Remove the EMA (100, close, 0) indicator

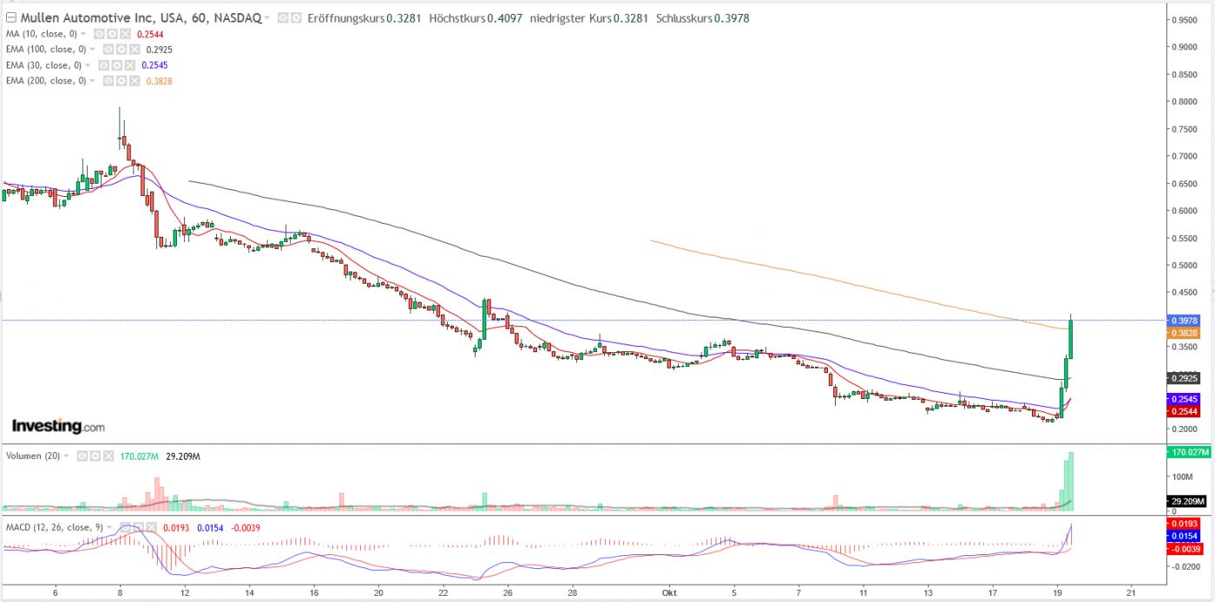tap(135, 49)
